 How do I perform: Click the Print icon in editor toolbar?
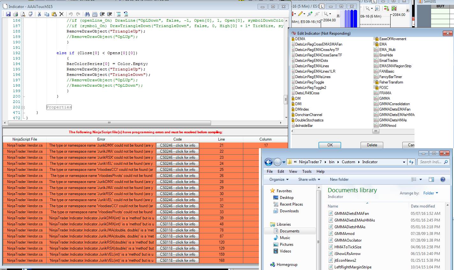coord(16,14)
